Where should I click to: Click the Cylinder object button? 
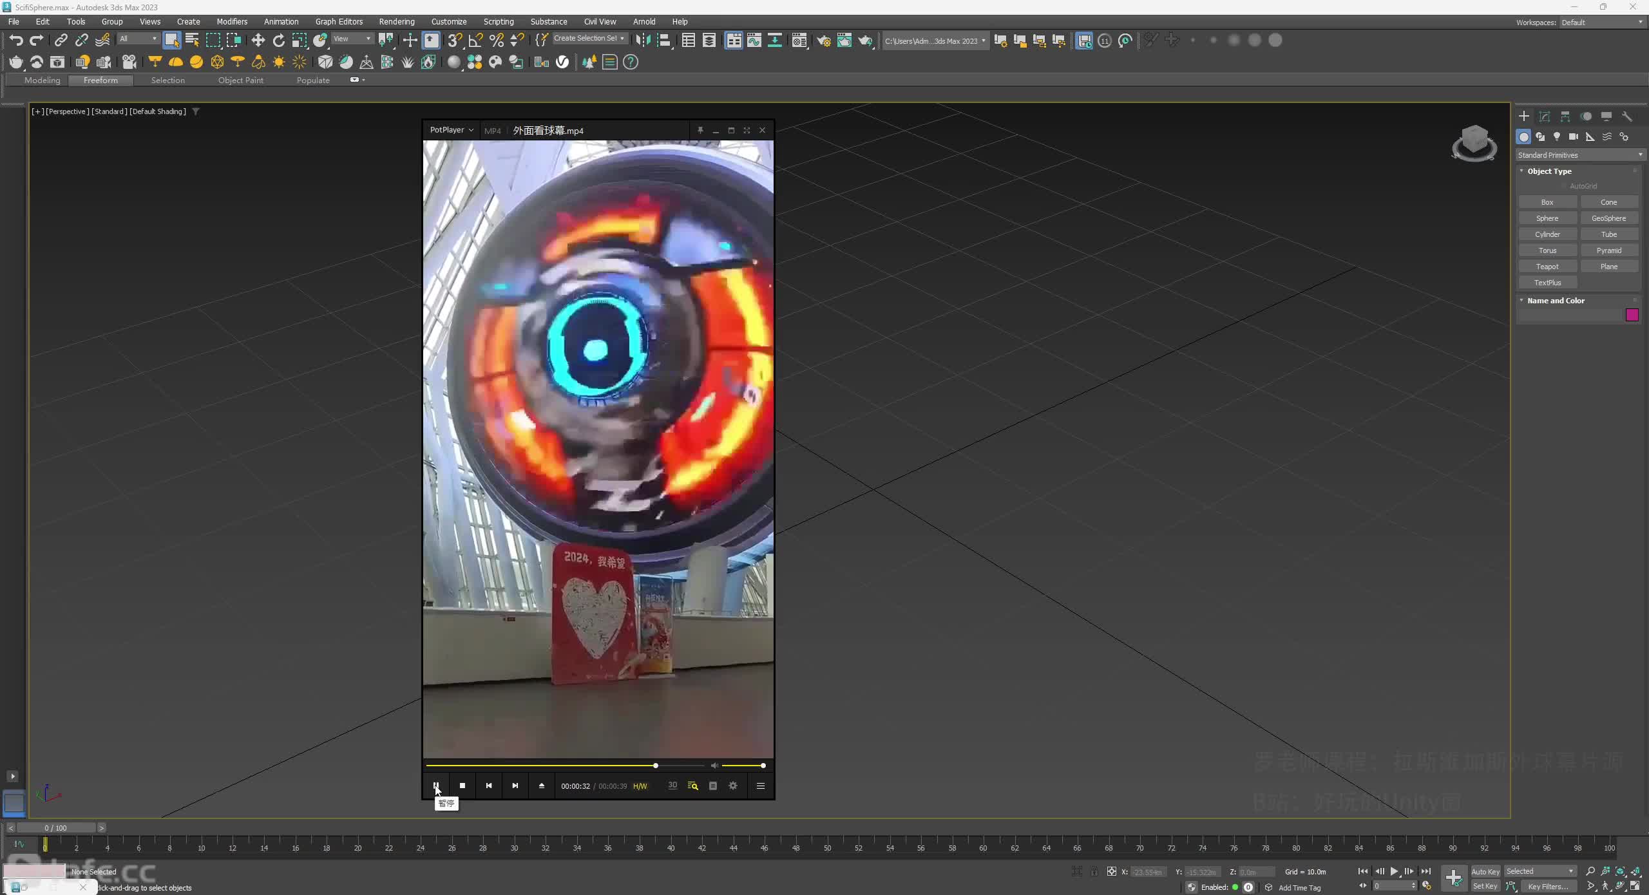click(x=1547, y=234)
